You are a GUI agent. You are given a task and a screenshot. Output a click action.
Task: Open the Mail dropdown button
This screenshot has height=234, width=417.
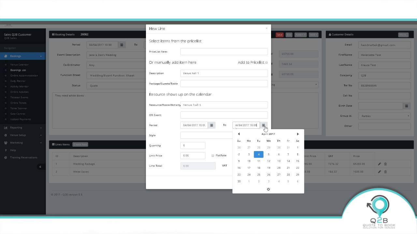313,35
